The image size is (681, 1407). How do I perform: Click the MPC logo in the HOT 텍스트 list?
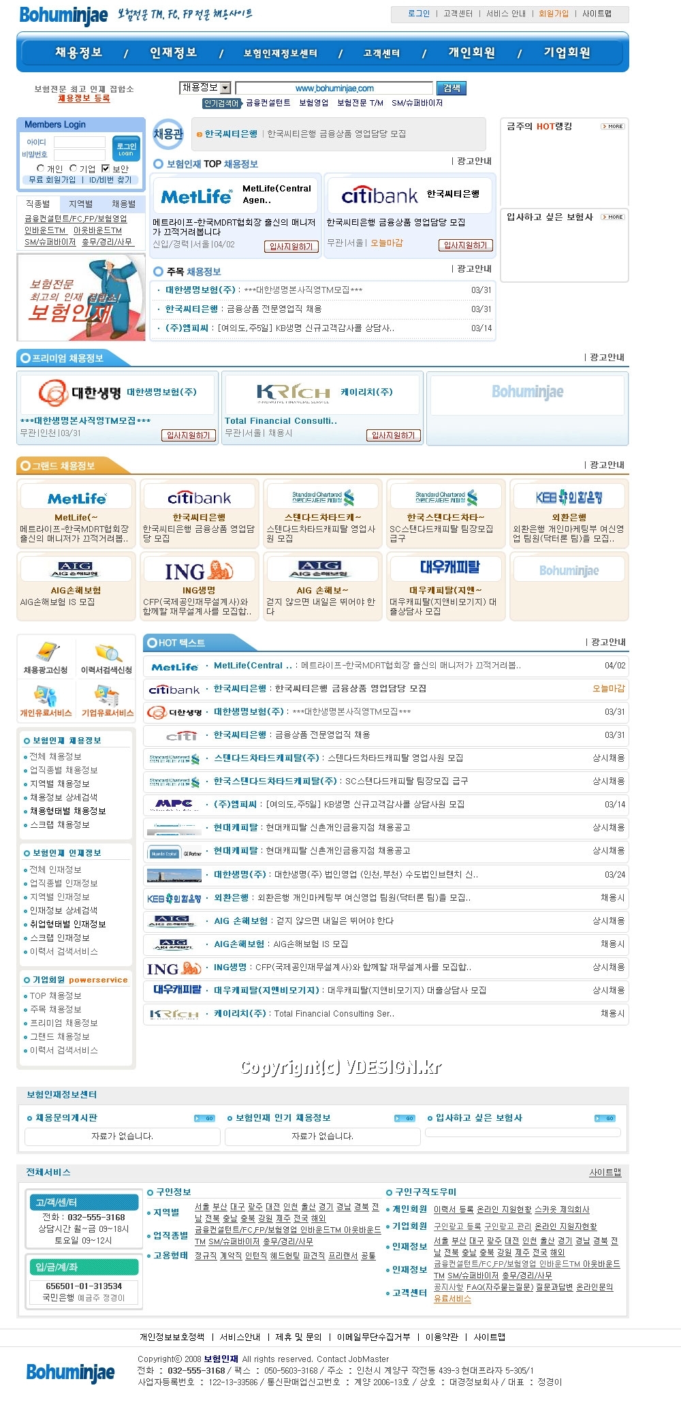(174, 805)
